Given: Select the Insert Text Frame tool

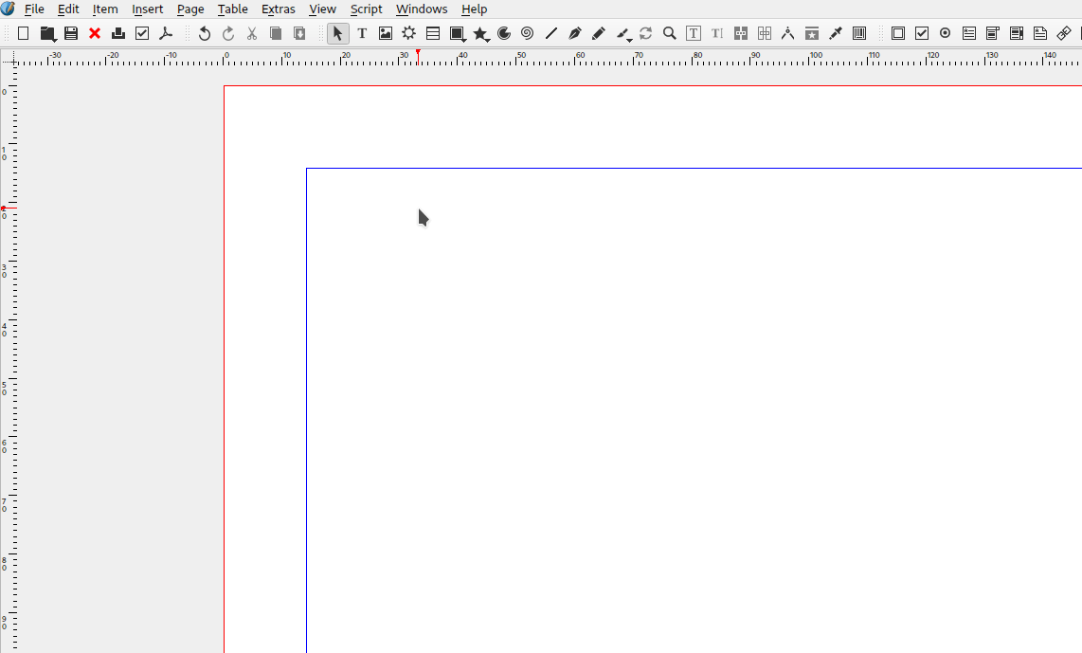Looking at the screenshot, I should [x=362, y=32].
